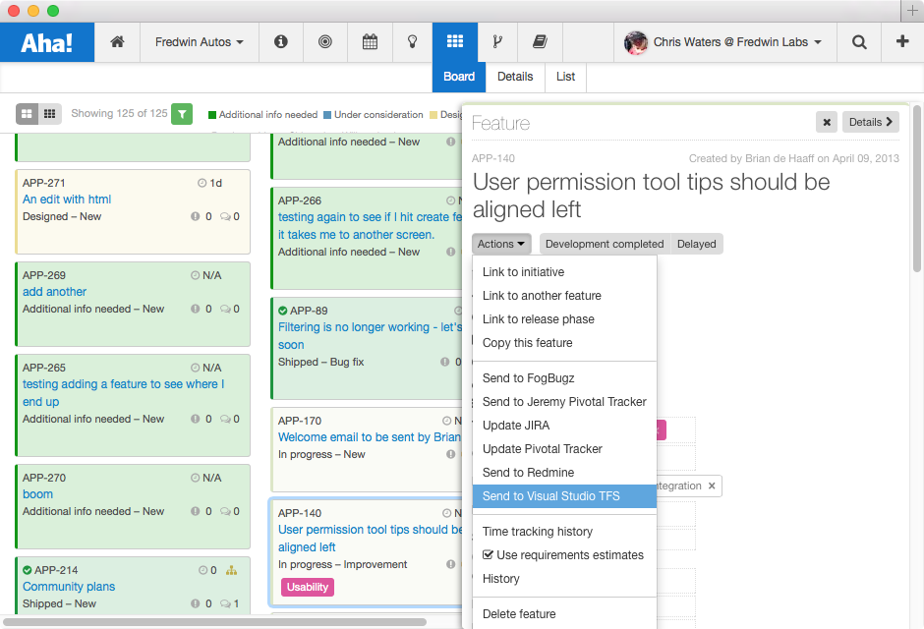Click the info icon on APP-265 card
Viewport: 924px width, 629px height.
[x=195, y=419]
